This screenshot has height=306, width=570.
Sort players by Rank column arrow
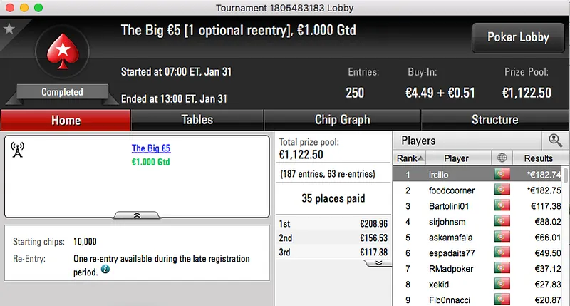pyautogui.click(x=421, y=158)
